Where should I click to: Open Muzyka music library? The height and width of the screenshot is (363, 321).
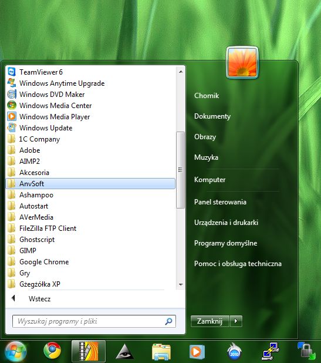pos(206,157)
